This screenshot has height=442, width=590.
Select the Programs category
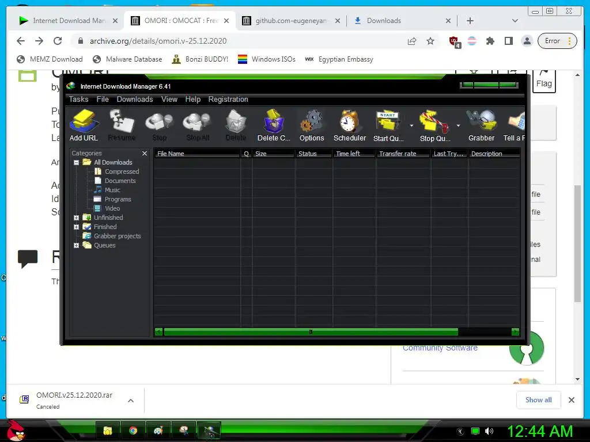coord(118,199)
